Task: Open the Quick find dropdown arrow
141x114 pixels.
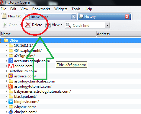Action: 107,25
